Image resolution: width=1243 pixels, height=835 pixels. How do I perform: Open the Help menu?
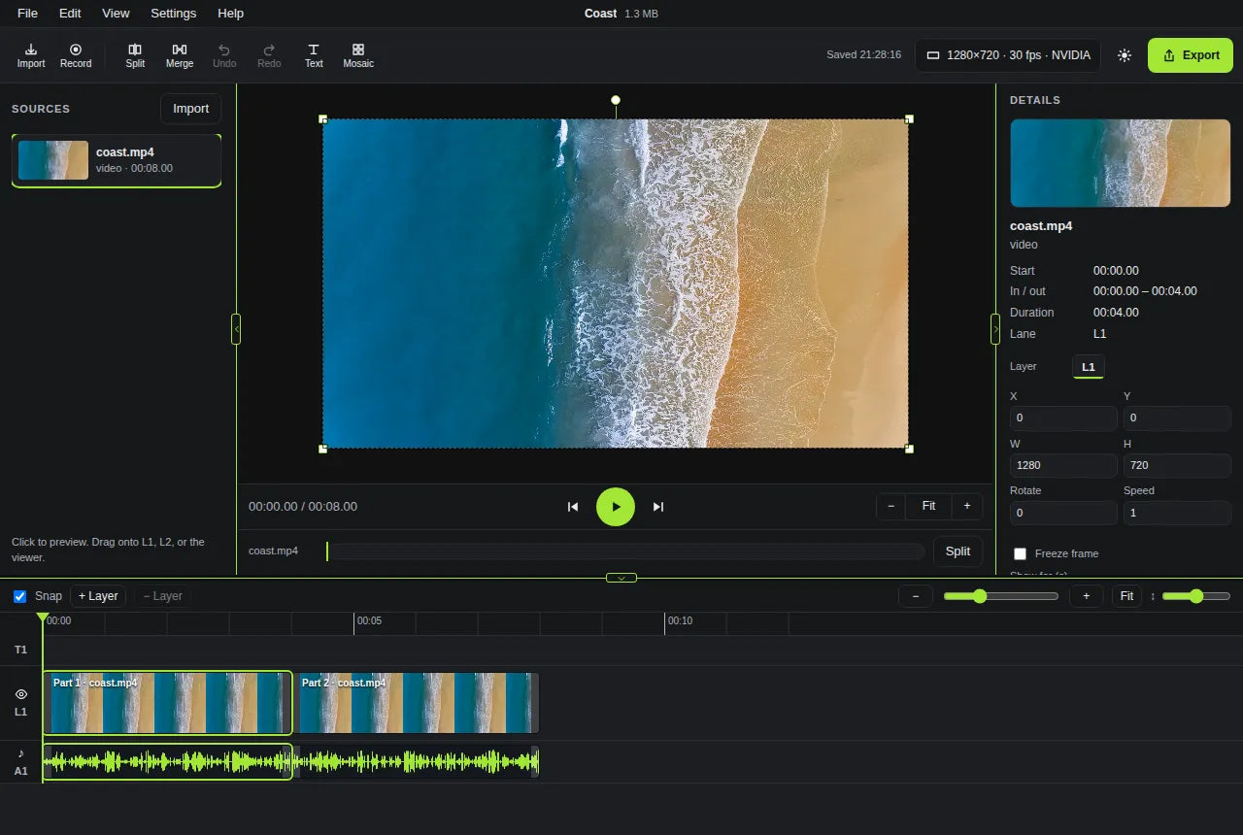[231, 14]
